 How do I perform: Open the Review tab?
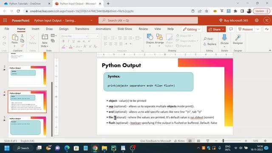coord(143,29)
